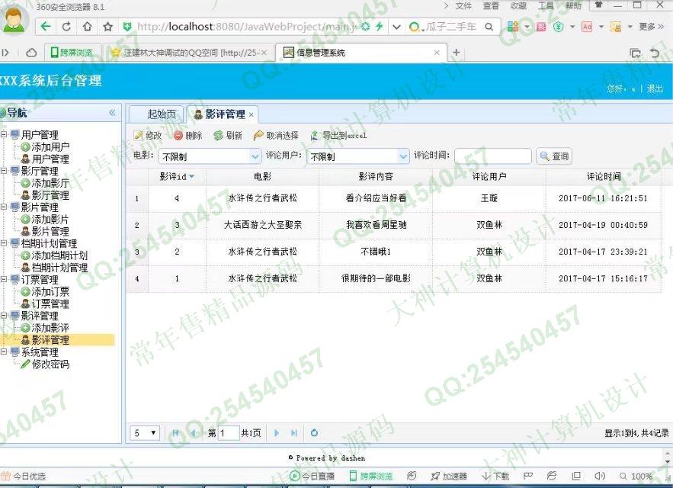The image size is (673, 488).
Task: Select row with comment 不错哦1
Action: (393, 252)
